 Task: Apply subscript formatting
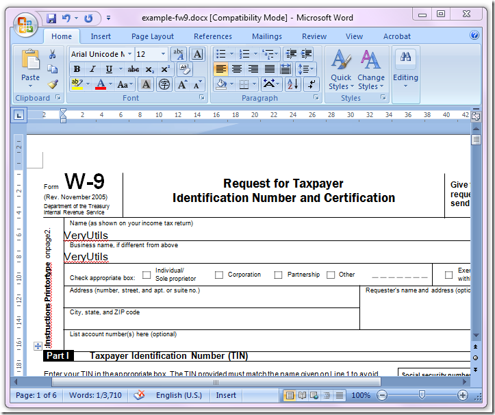tap(150, 69)
